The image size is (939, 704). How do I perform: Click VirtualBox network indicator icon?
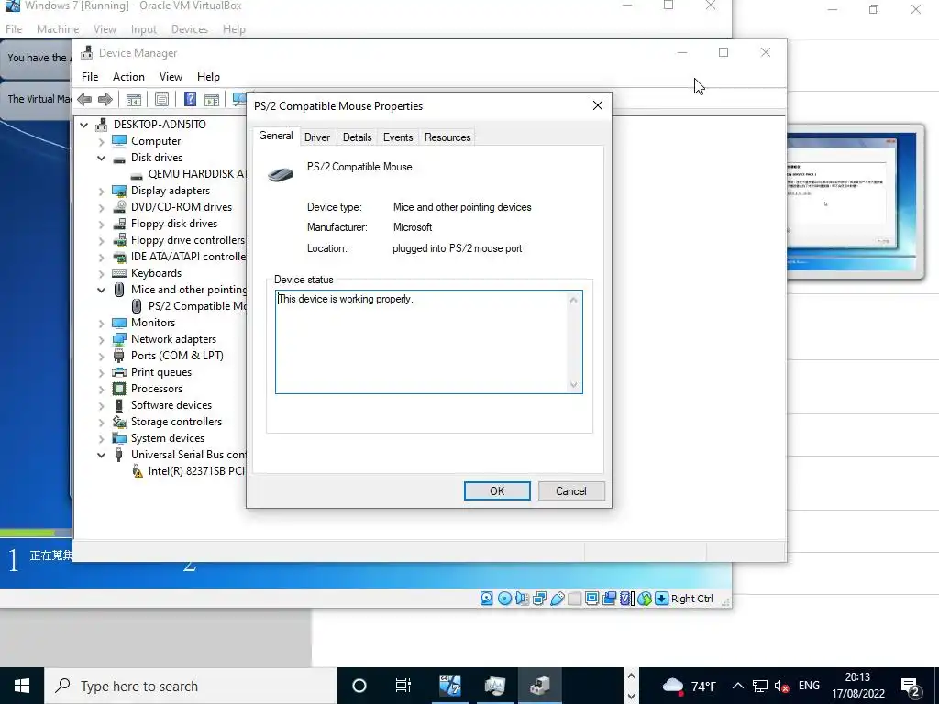point(539,598)
